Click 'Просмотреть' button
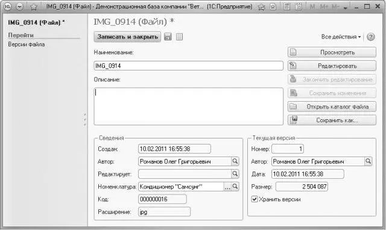 click(x=332, y=52)
